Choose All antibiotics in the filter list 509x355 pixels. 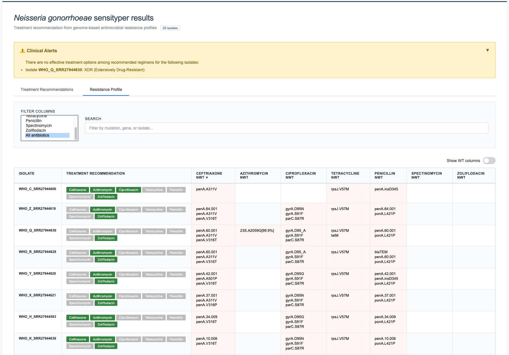coord(37,135)
